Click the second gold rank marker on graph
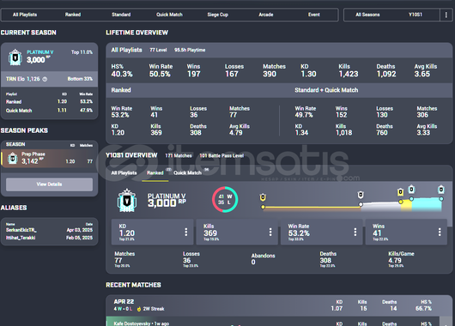Image resolution: width=455 pixels, height=326 pixels. click(x=400, y=192)
